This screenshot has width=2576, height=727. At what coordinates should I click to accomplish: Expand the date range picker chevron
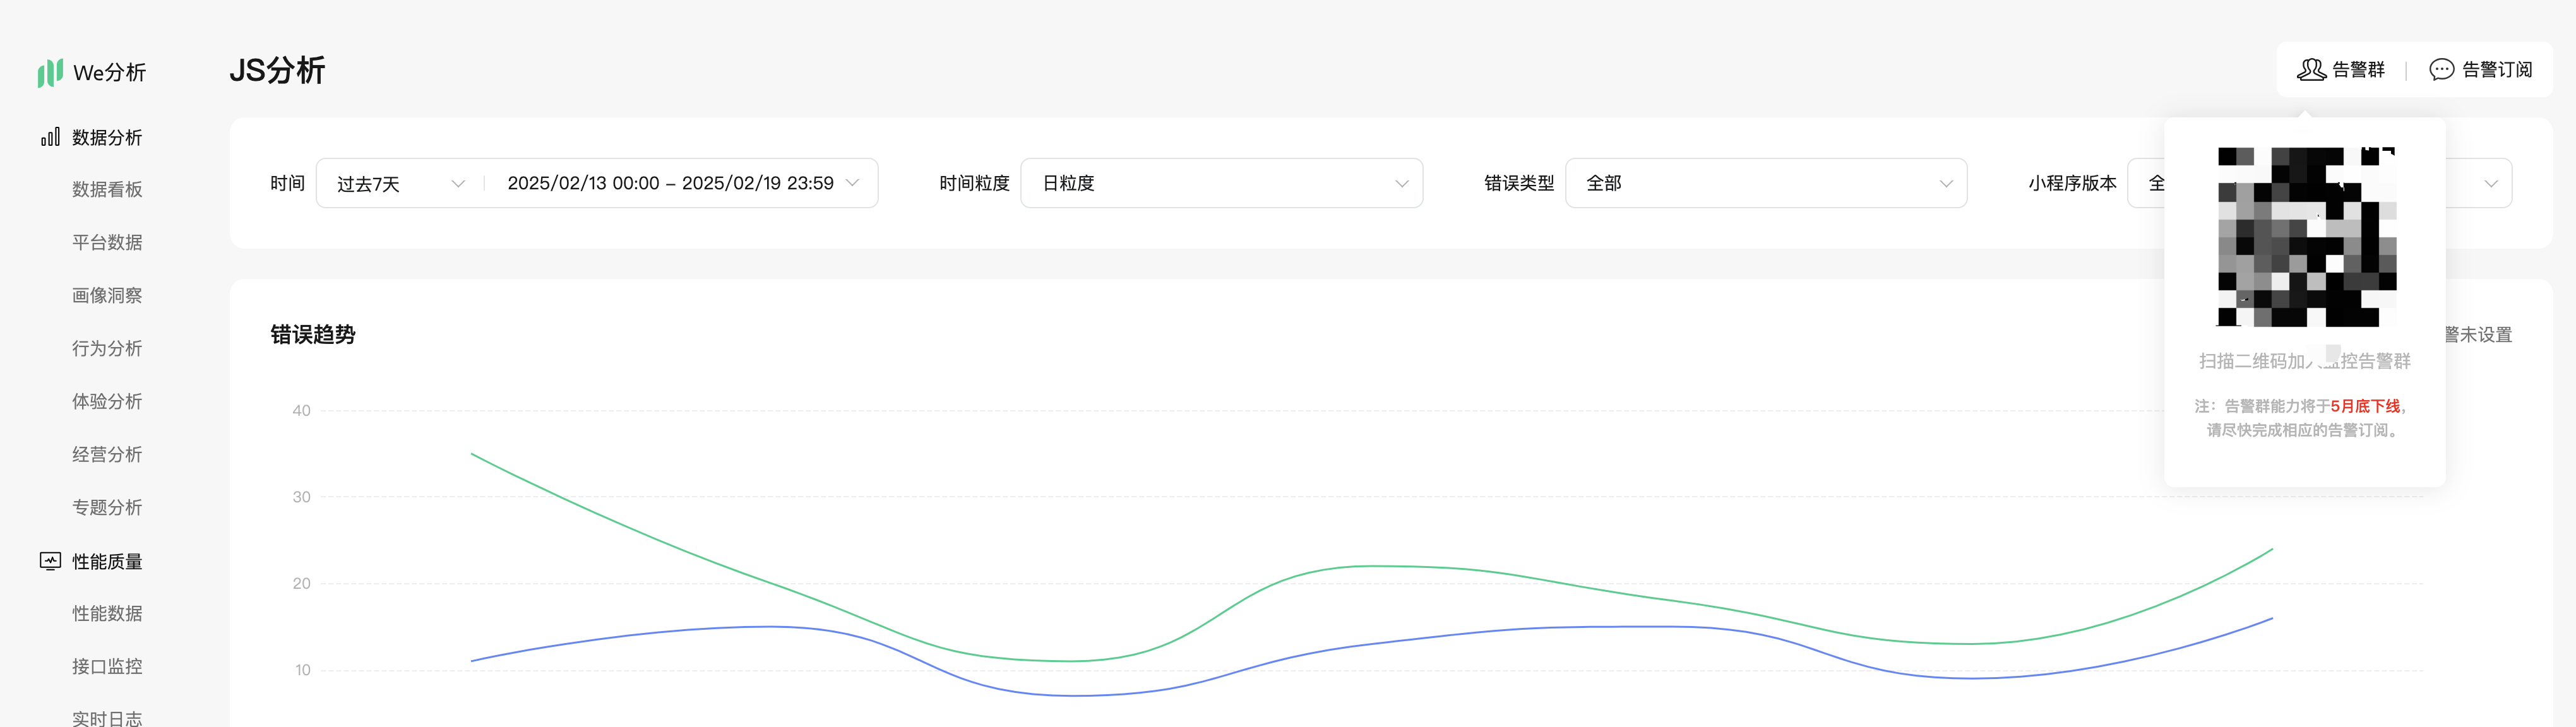(852, 183)
